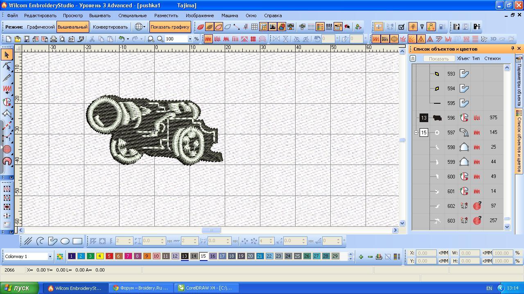The width and height of the screenshot is (524, 294).
Task: Click the zoom magnifier icon
Action: (160, 39)
